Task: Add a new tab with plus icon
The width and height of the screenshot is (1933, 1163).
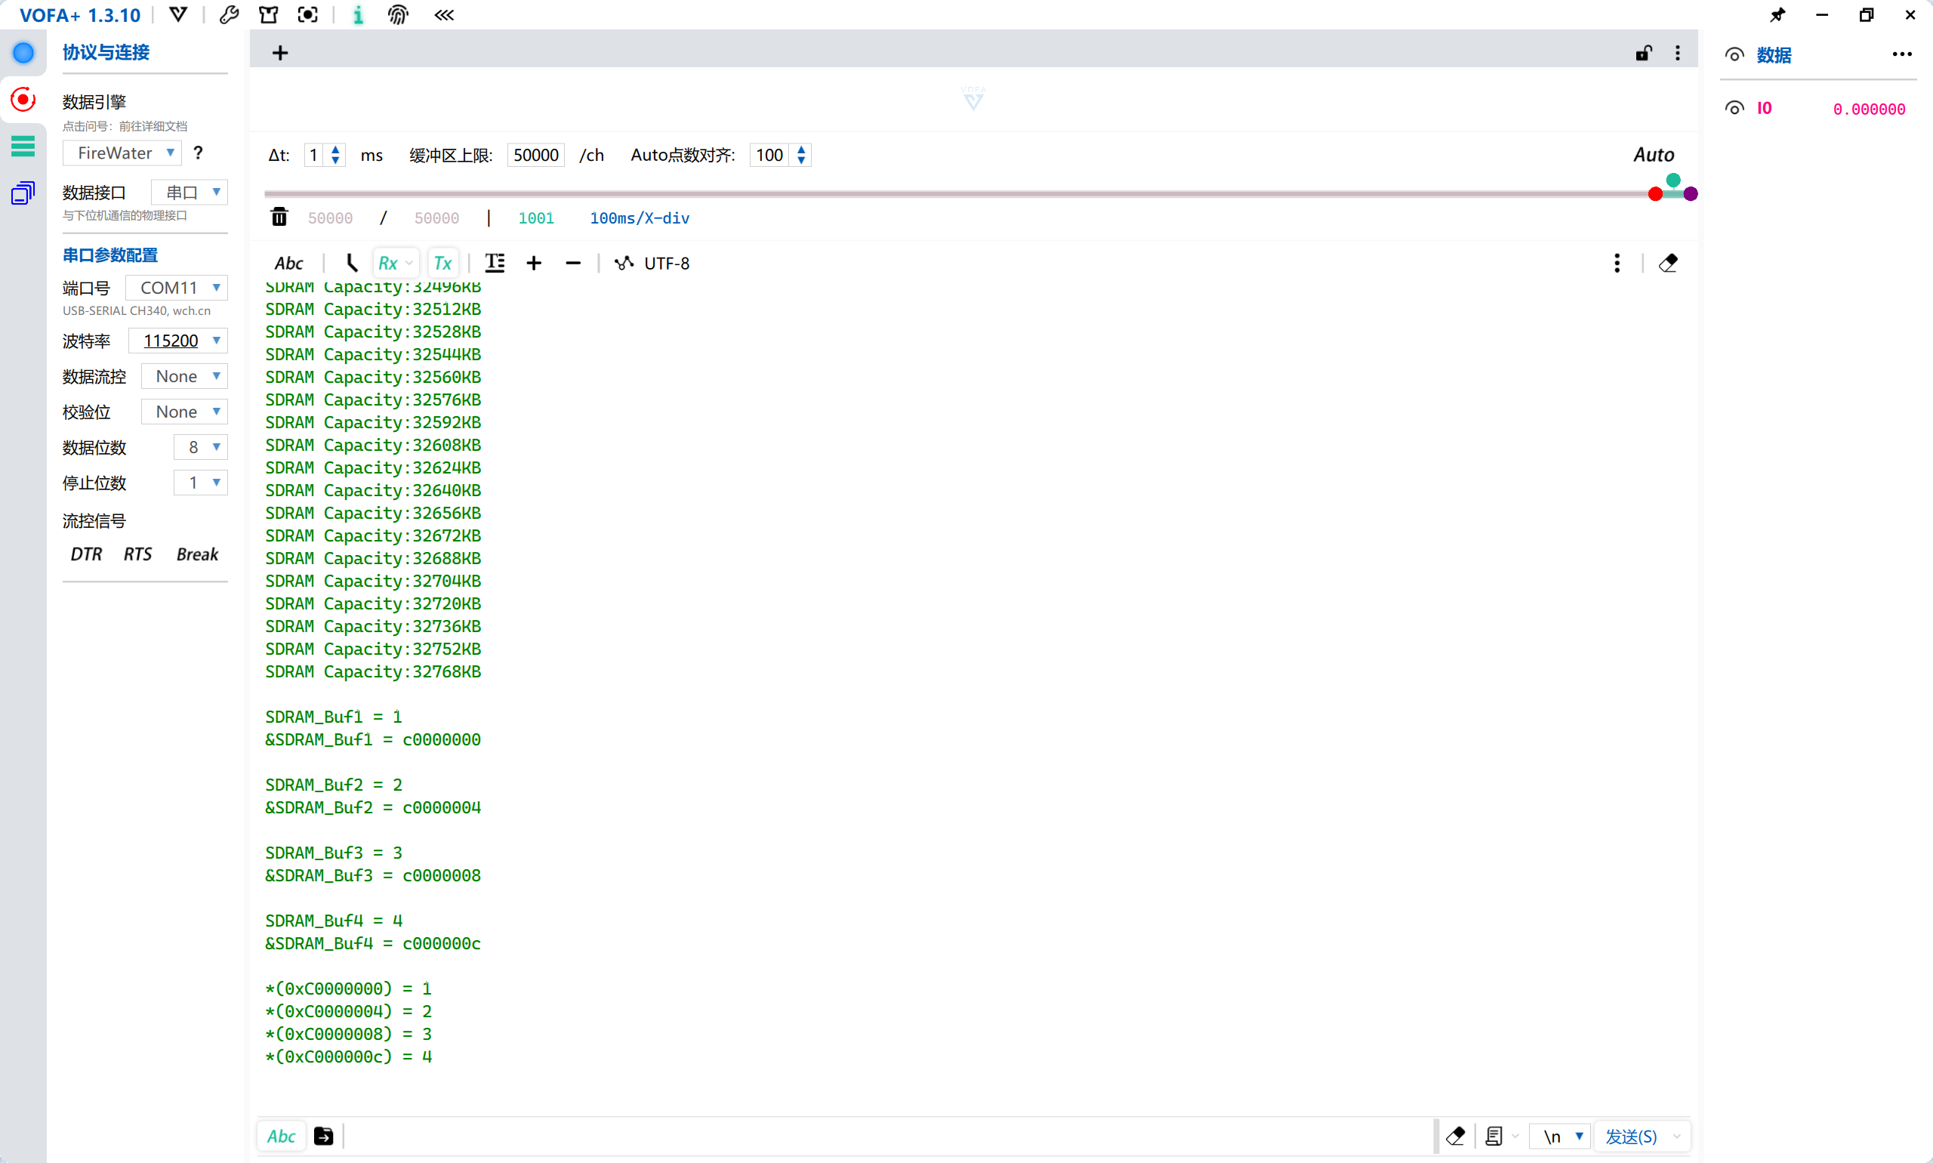Action: [279, 54]
